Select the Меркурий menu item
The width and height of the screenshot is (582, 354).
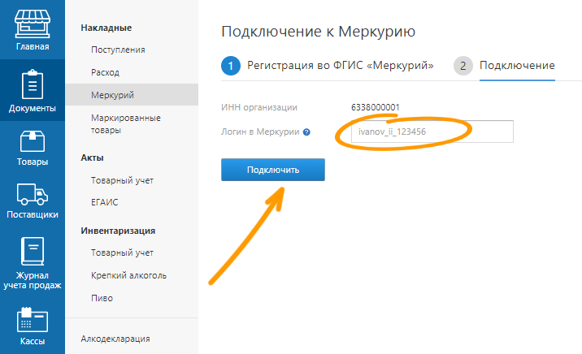[132, 95]
